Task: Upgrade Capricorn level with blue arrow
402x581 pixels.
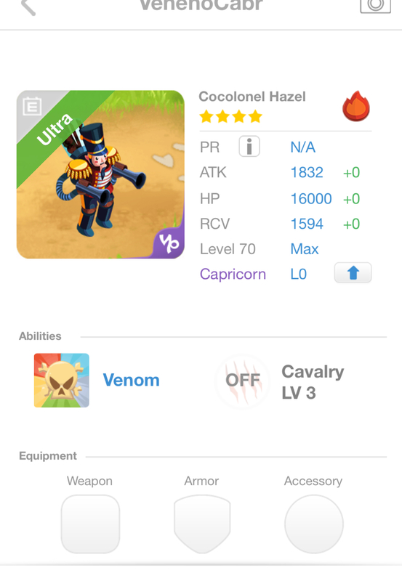Action: (353, 273)
